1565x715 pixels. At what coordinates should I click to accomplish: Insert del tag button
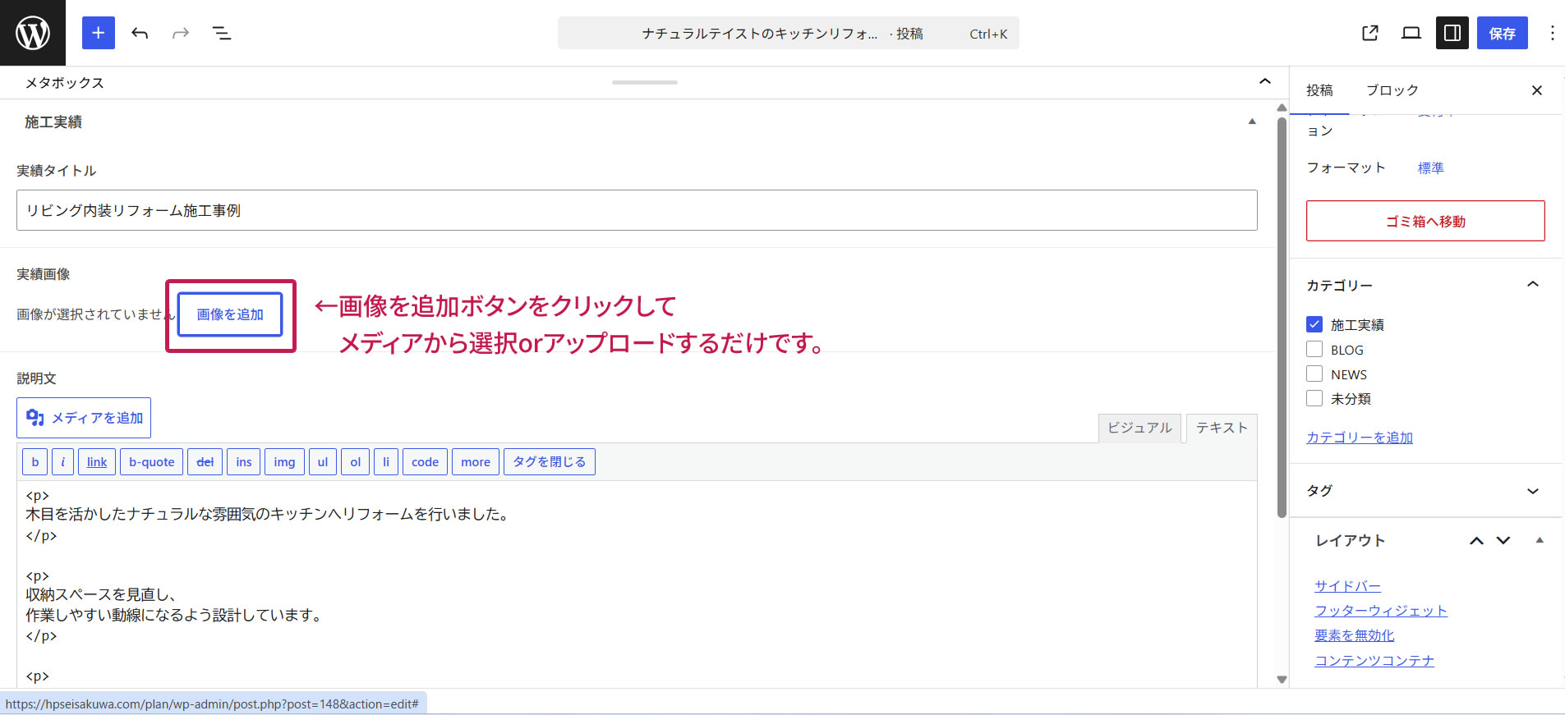tap(205, 462)
